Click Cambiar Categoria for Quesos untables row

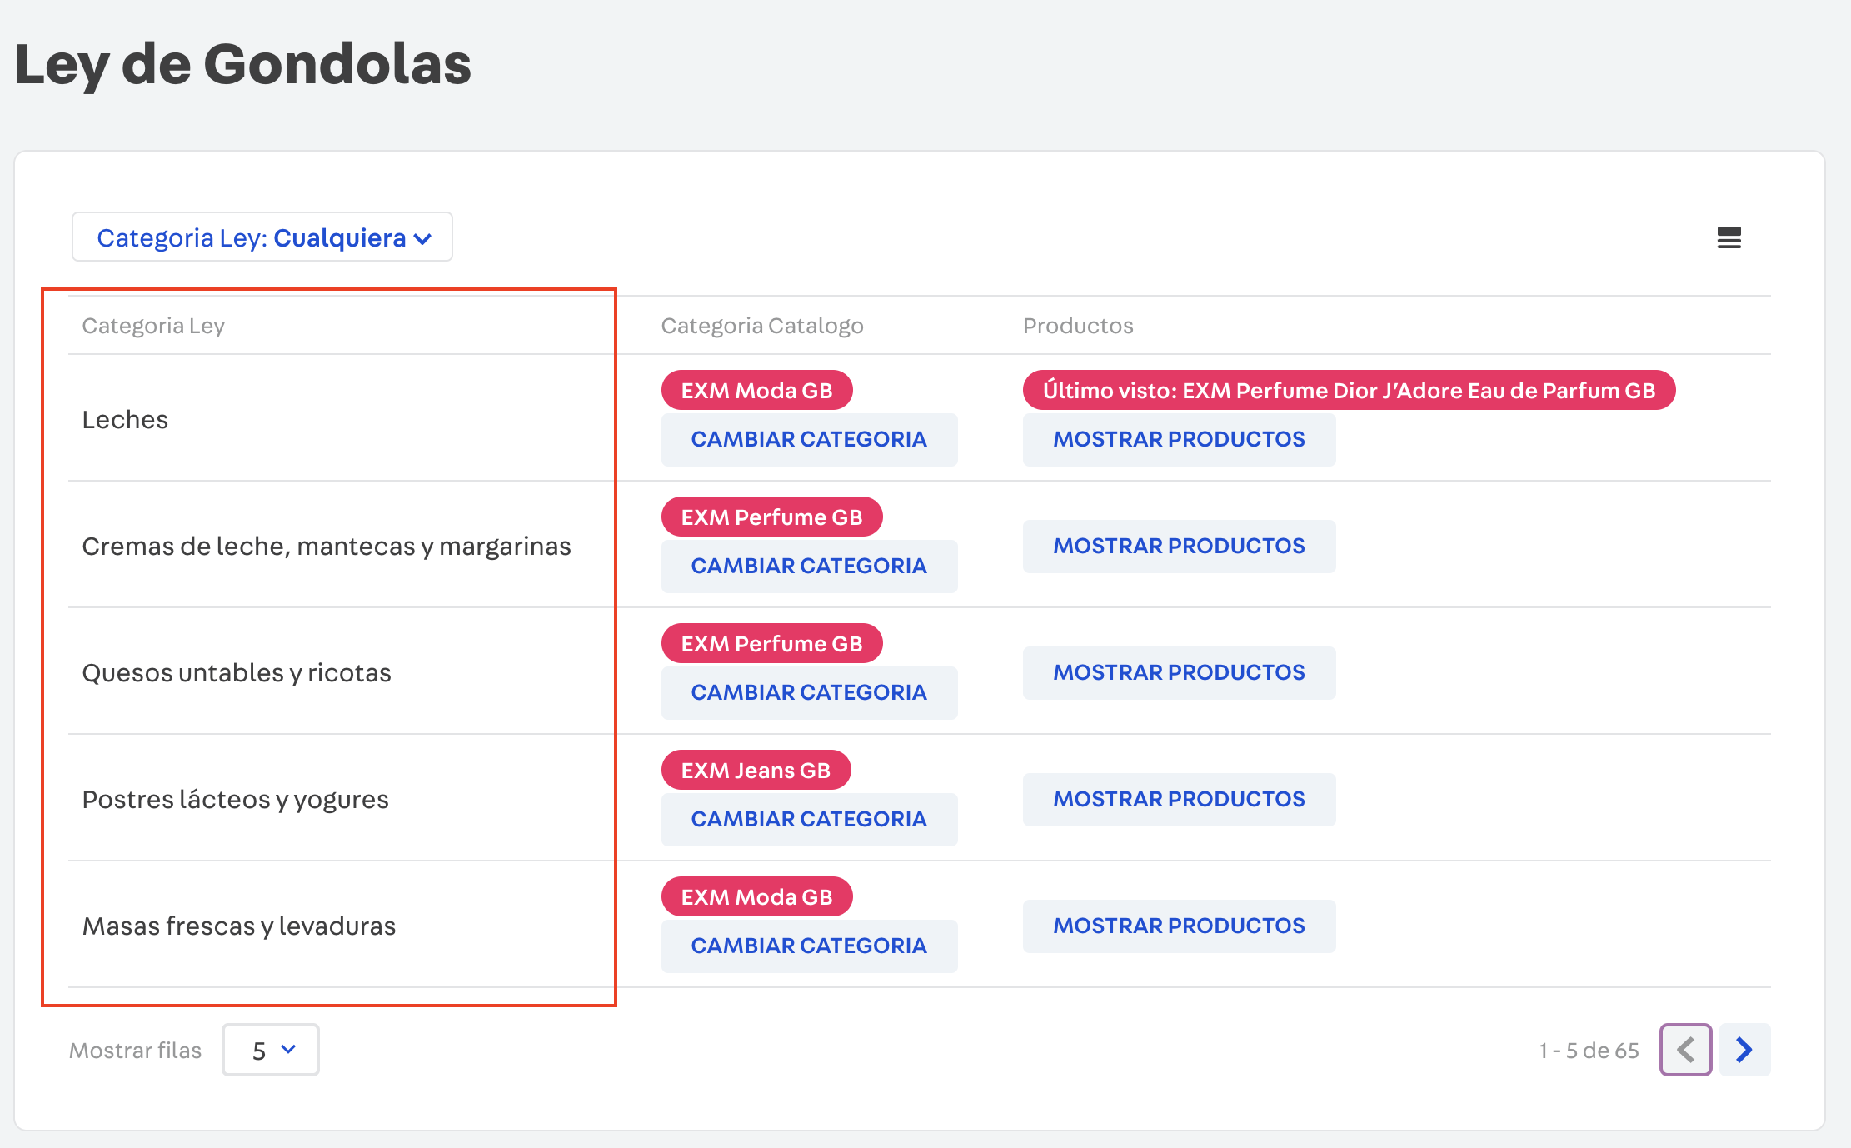coord(809,693)
